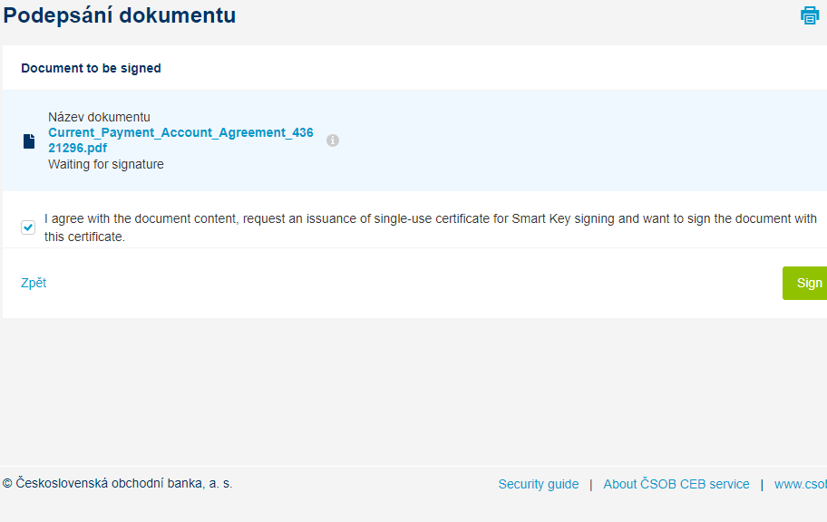Click the separator bar after Security guide
Screen dimensions: 827x522
(590, 485)
